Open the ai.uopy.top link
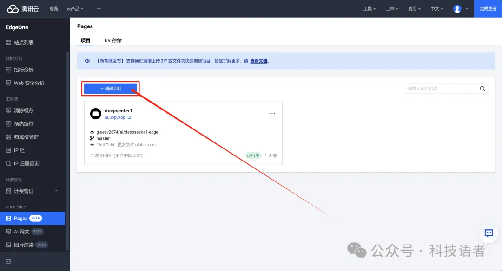 (x=115, y=117)
